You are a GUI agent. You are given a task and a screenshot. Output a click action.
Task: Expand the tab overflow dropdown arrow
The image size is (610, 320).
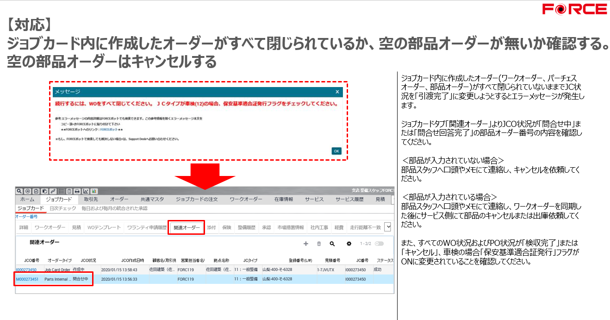[x=388, y=227]
